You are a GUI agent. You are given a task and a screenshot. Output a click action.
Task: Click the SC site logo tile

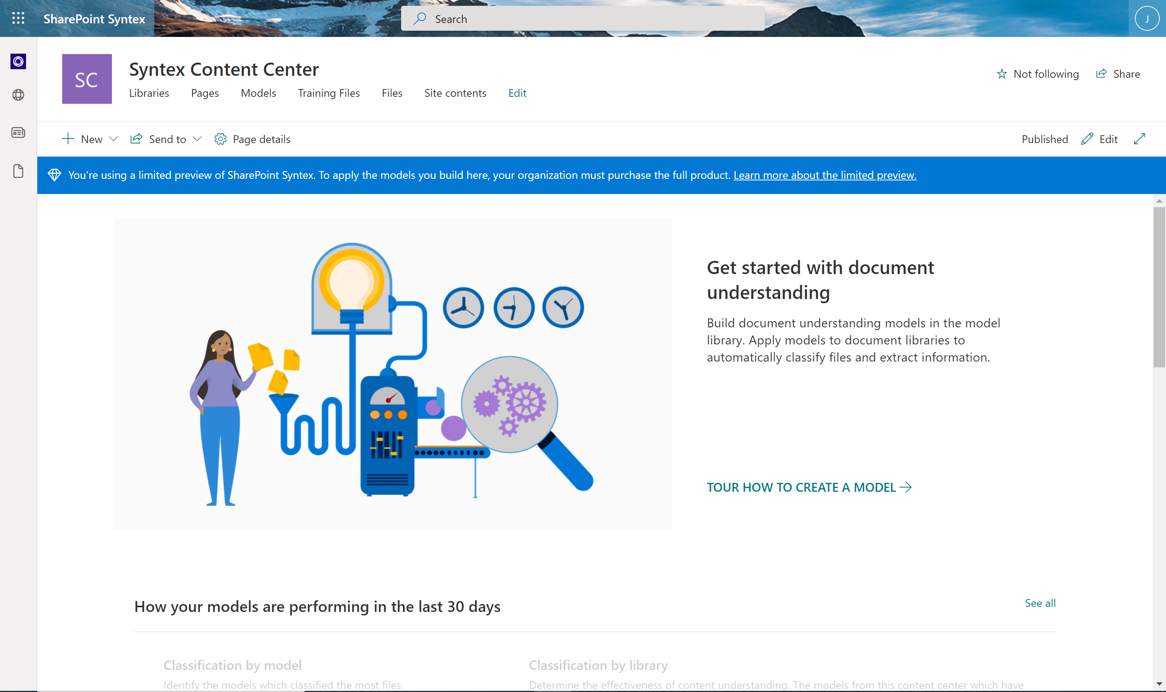(87, 79)
